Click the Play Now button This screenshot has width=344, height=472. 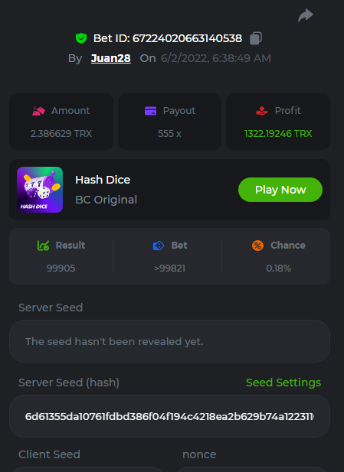[280, 190]
